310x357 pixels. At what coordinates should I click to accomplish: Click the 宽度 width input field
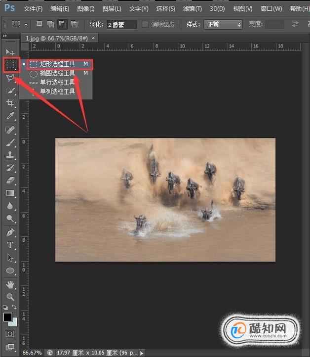[274, 24]
